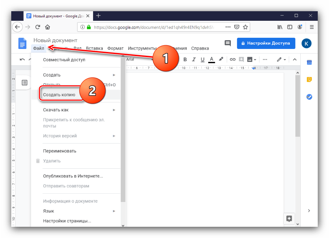Click the Google Docs home logo icon
The width and height of the screenshot is (329, 238).
click(22, 43)
